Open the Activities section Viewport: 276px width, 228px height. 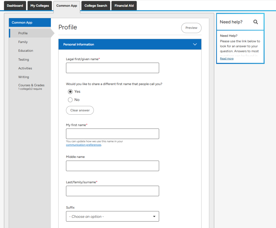pyautogui.click(x=25, y=68)
